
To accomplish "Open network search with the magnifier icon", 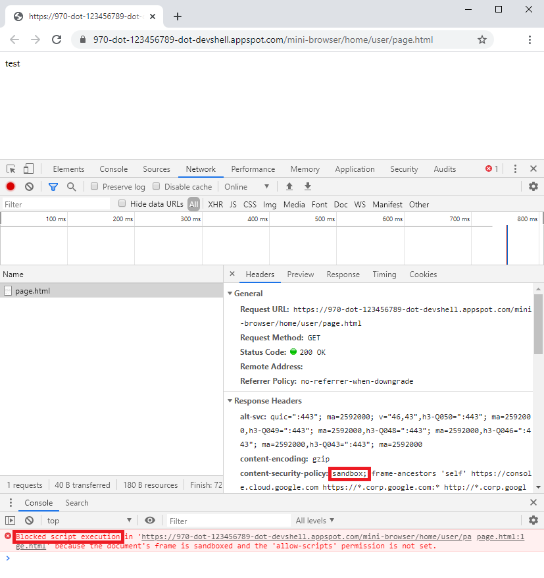I will point(71,186).
